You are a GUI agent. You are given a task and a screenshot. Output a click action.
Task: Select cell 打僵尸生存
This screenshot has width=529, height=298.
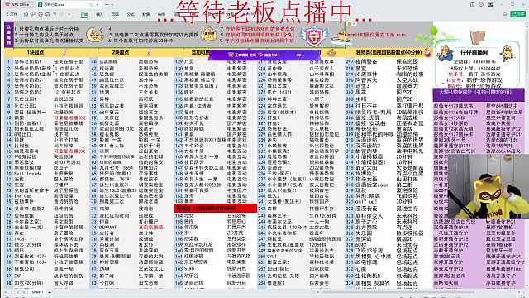[x=322, y=209]
